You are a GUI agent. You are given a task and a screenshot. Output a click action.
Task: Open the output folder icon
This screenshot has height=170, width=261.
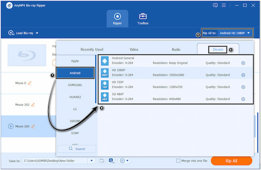point(102,161)
